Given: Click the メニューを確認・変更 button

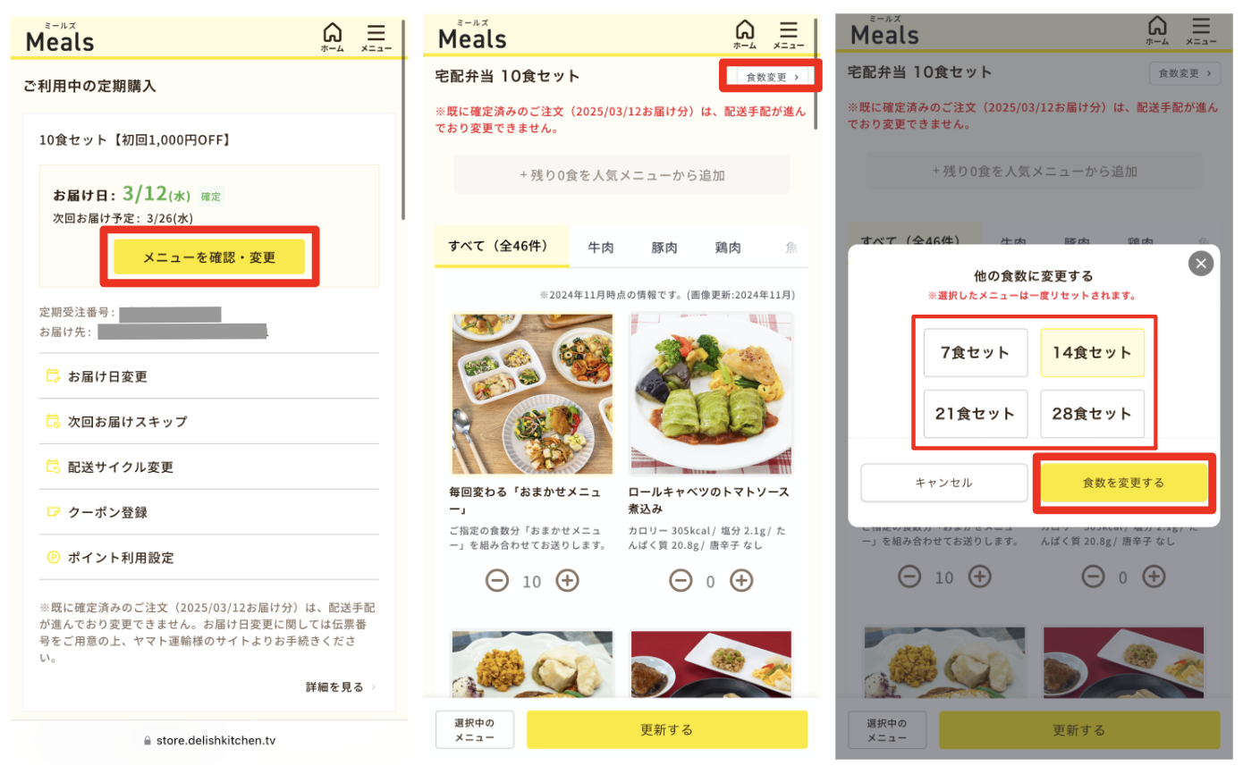Looking at the screenshot, I should click(209, 257).
